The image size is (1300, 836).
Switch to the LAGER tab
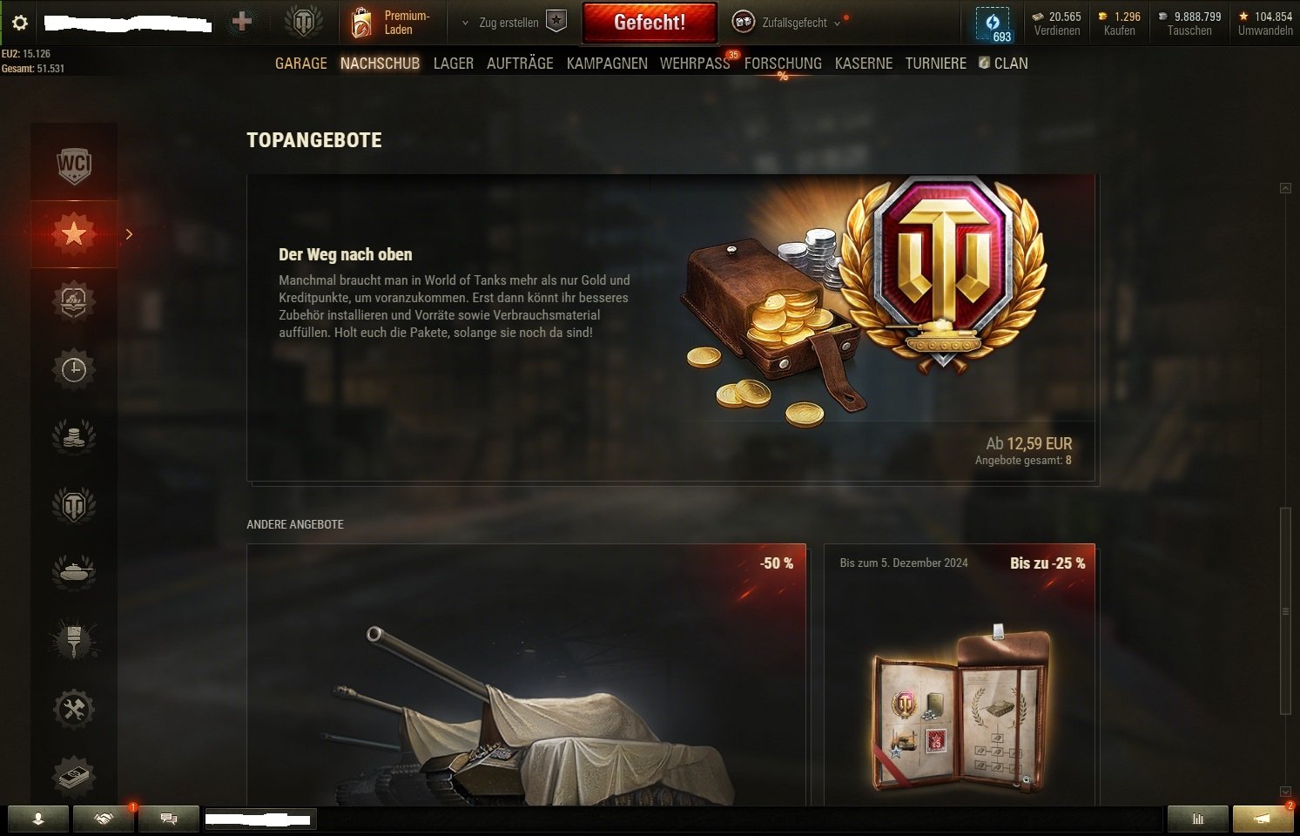point(454,64)
